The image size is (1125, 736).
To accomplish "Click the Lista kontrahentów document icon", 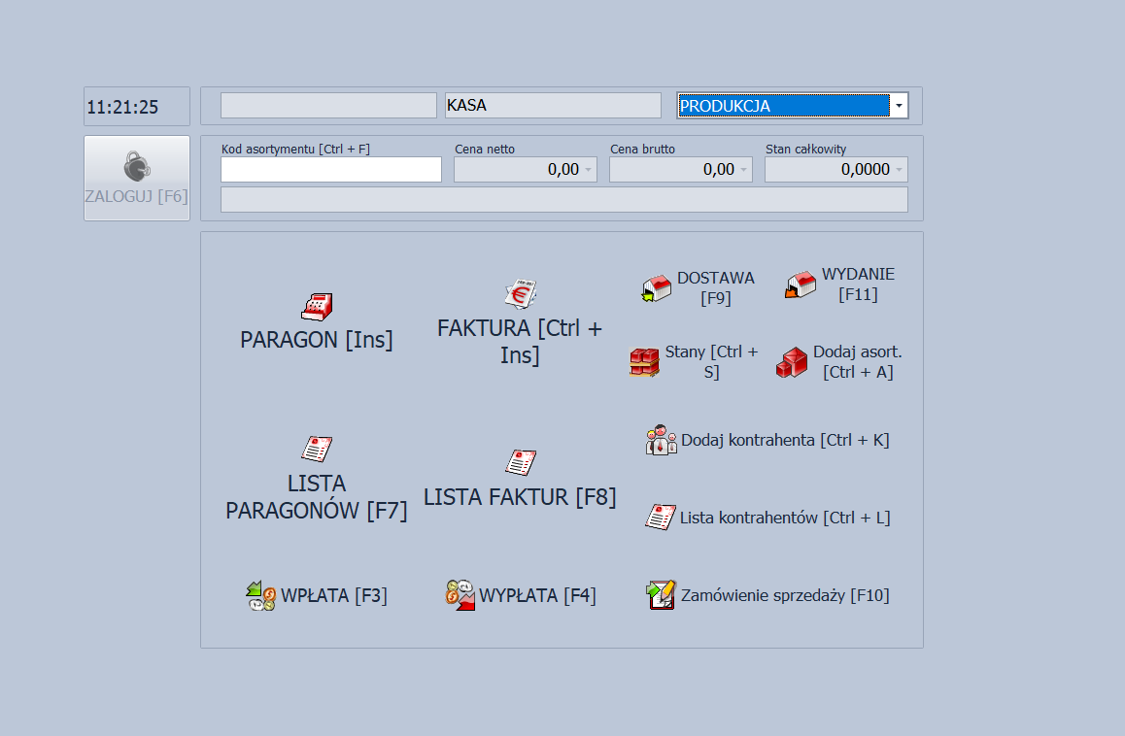I will pyautogui.click(x=660, y=517).
